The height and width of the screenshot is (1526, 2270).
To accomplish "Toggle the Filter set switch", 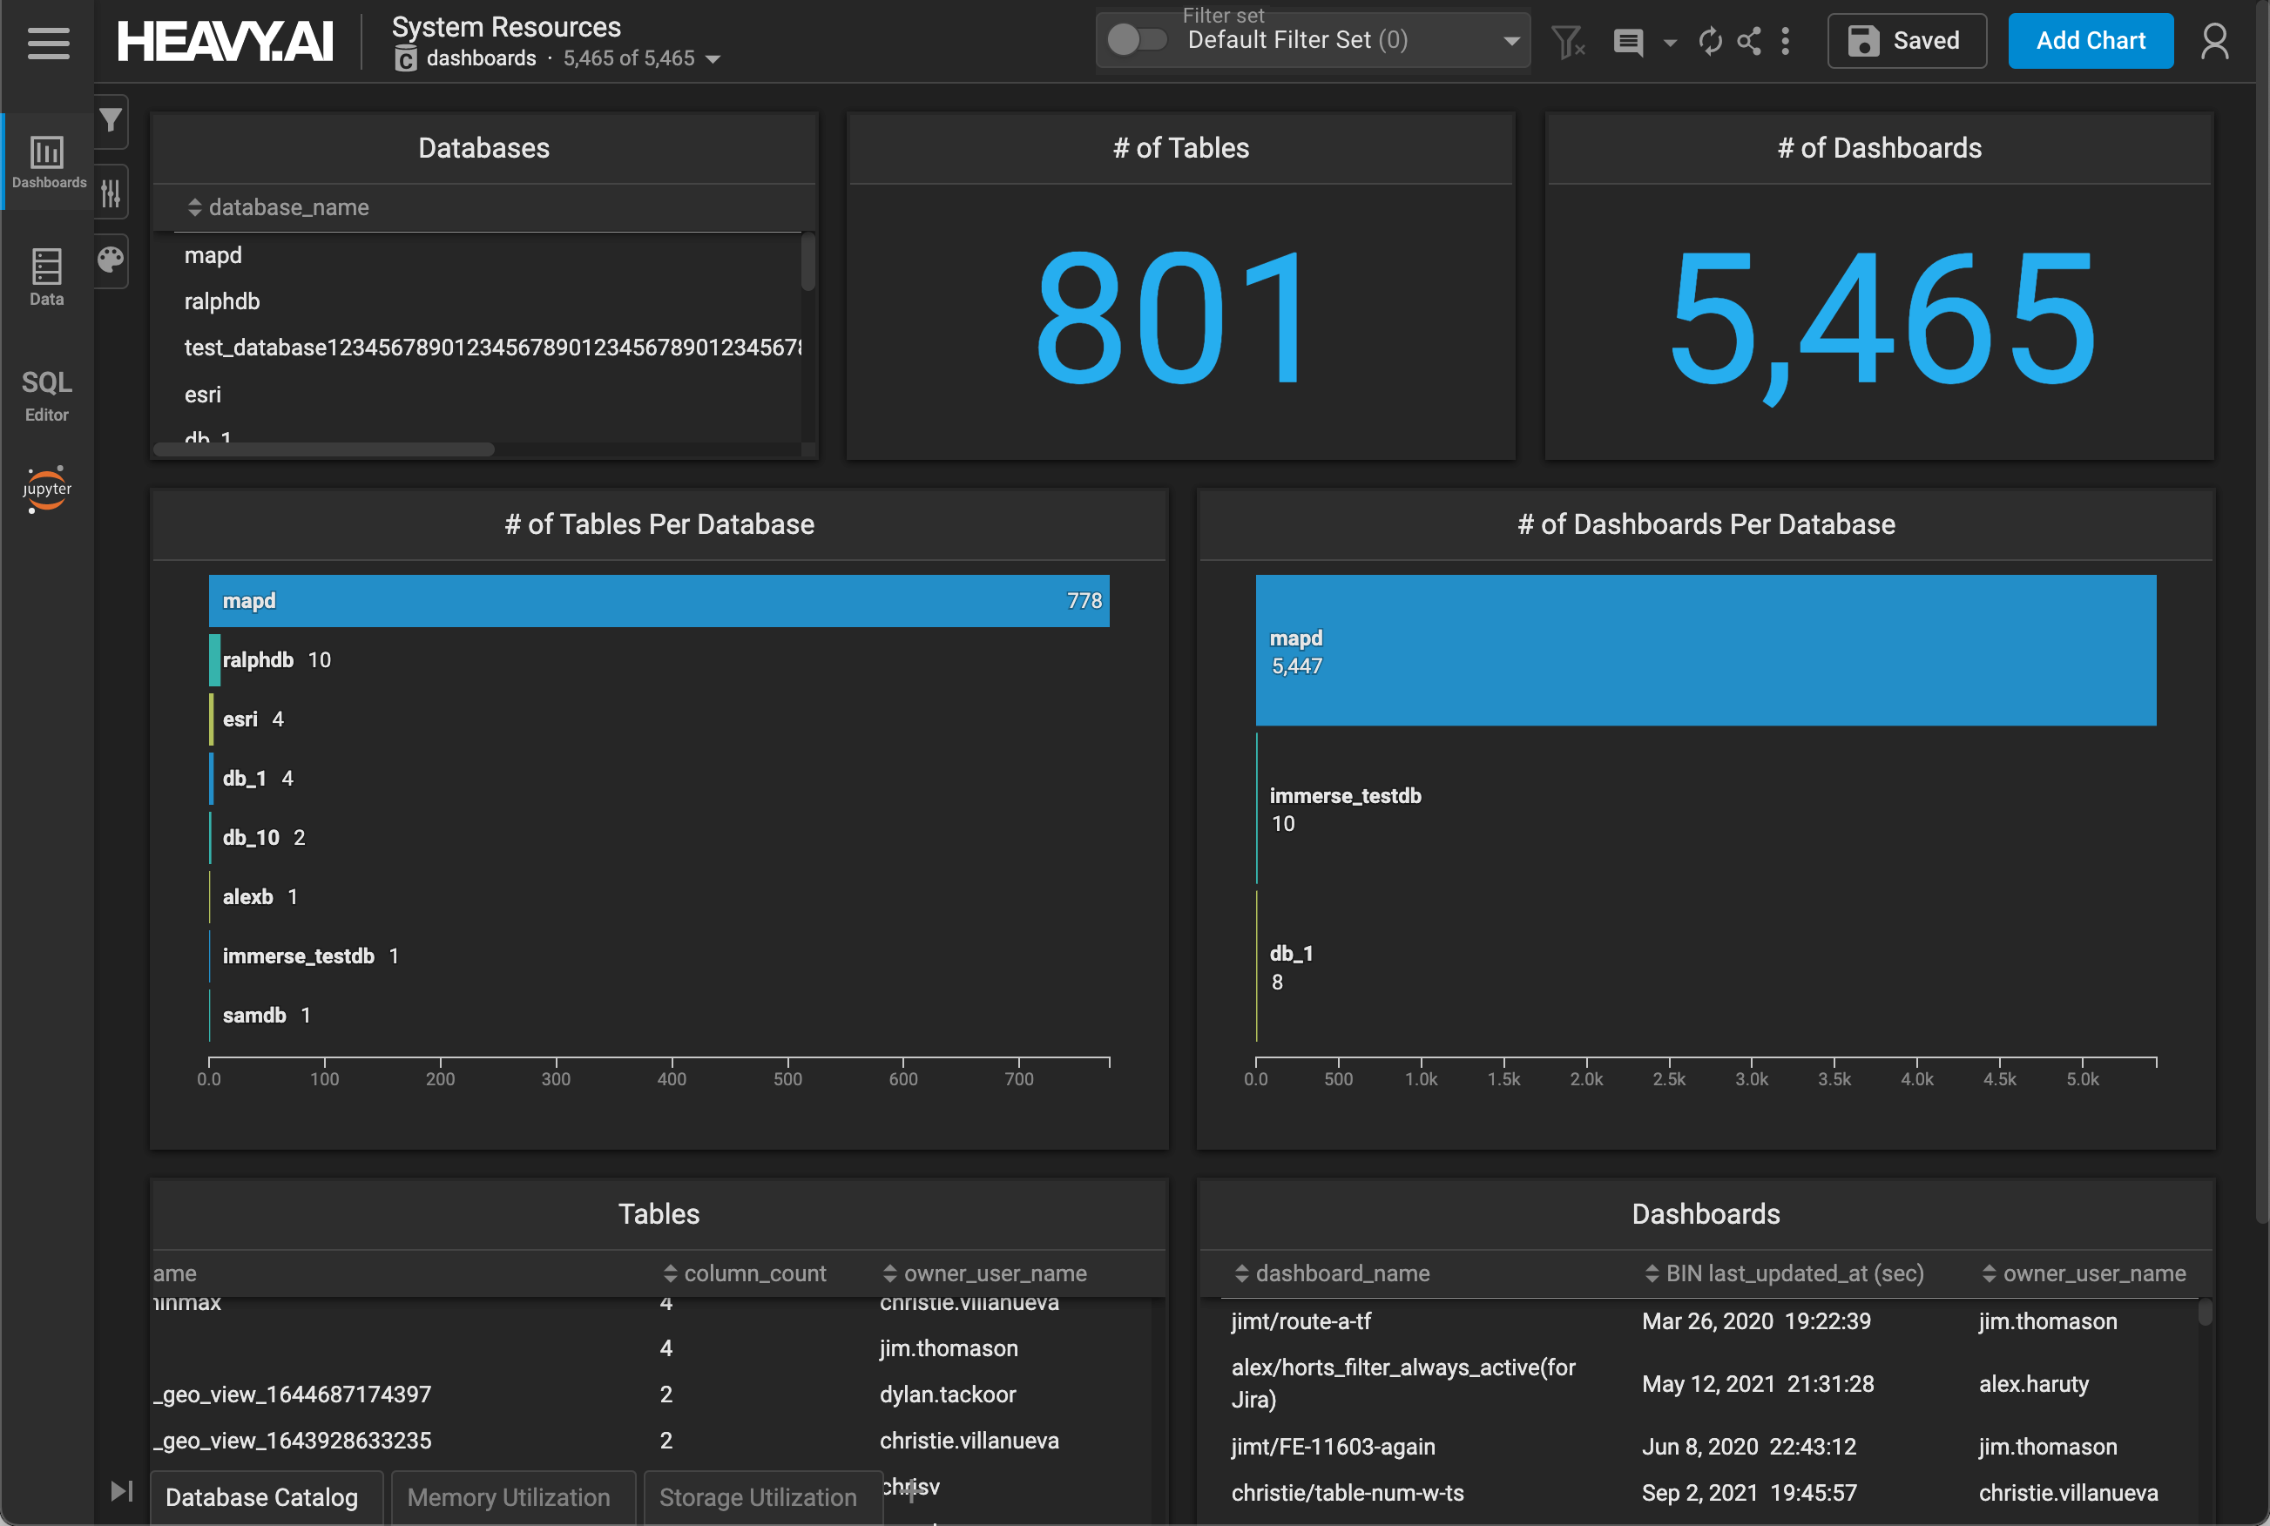I will coord(1137,40).
